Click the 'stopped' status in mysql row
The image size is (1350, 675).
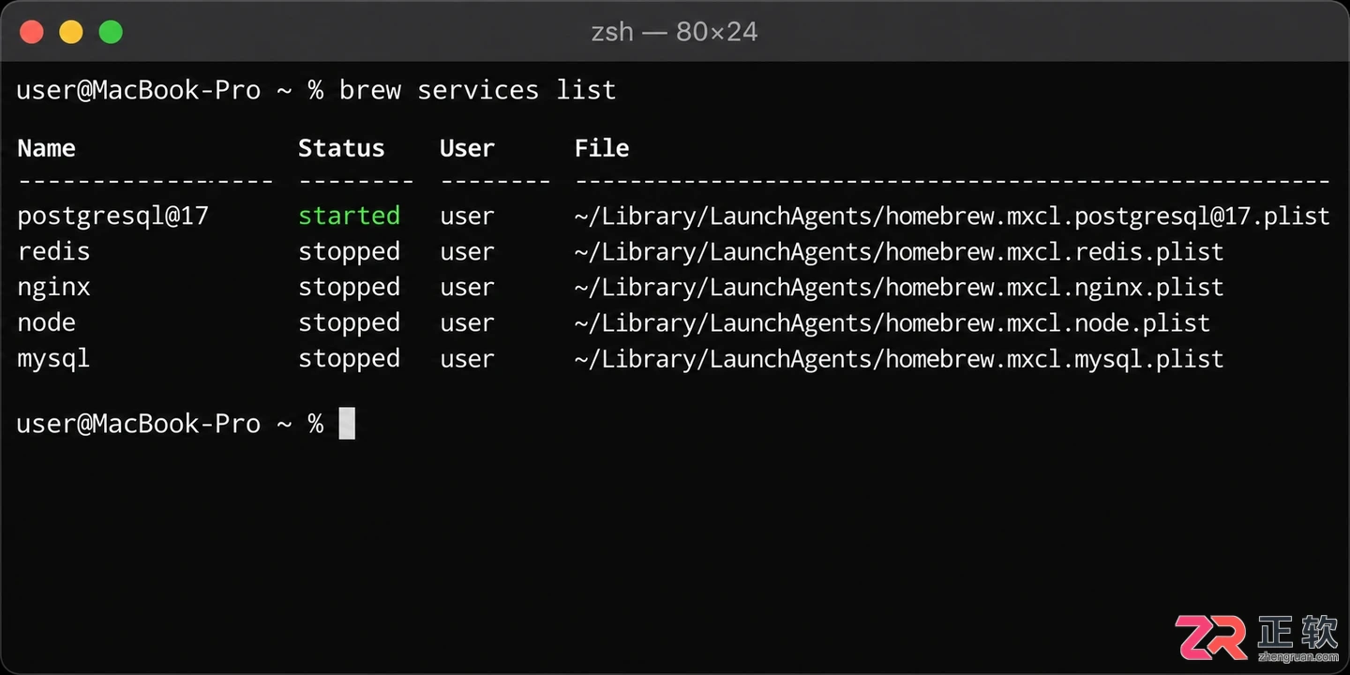tap(349, 359)
